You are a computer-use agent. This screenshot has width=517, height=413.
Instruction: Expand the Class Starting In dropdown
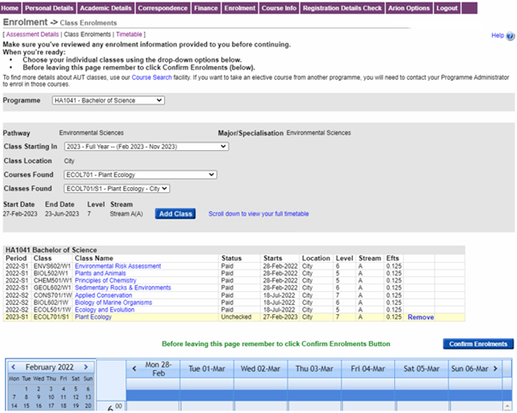145,147
